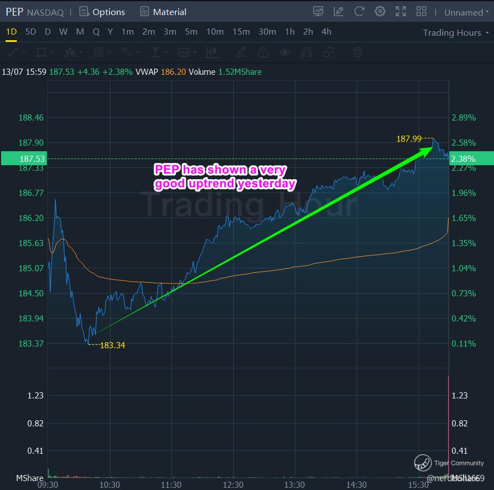Click the edit chart drawing icon

[338, 12]
